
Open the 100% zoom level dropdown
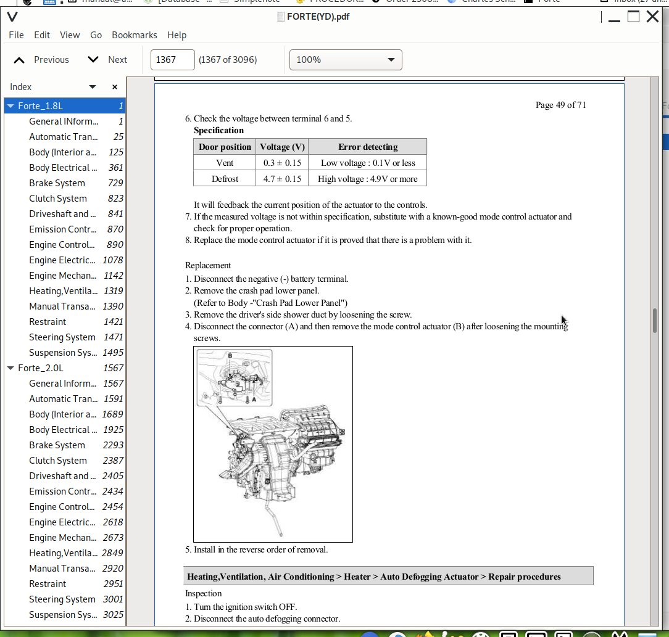point(346,60)
